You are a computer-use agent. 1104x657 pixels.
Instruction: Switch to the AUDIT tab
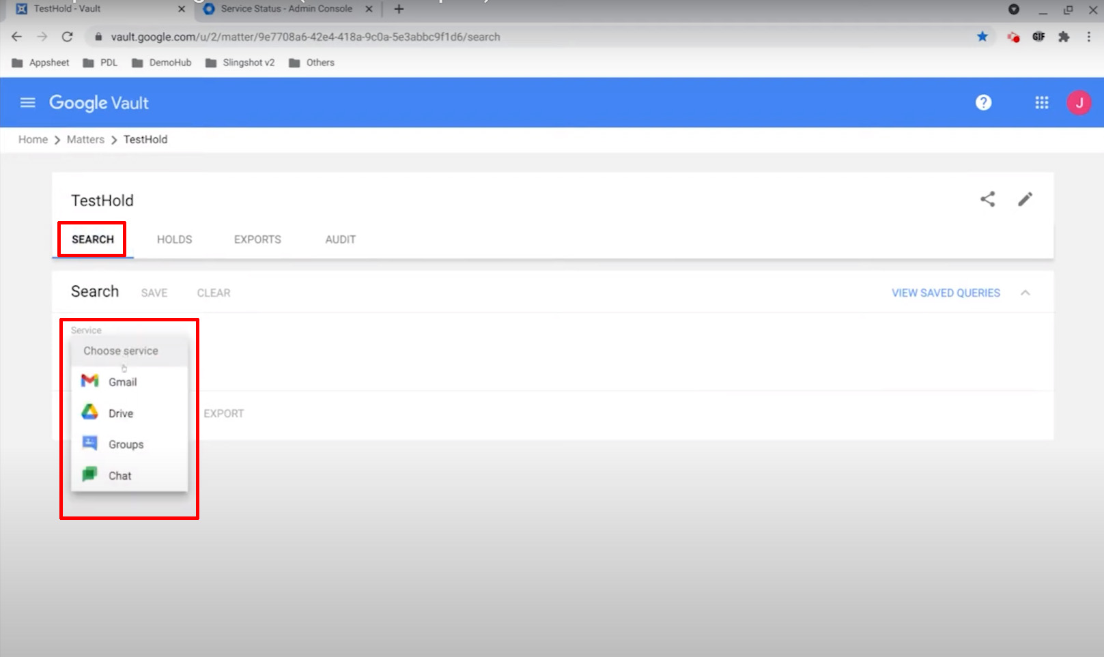[x=340, y=239]
